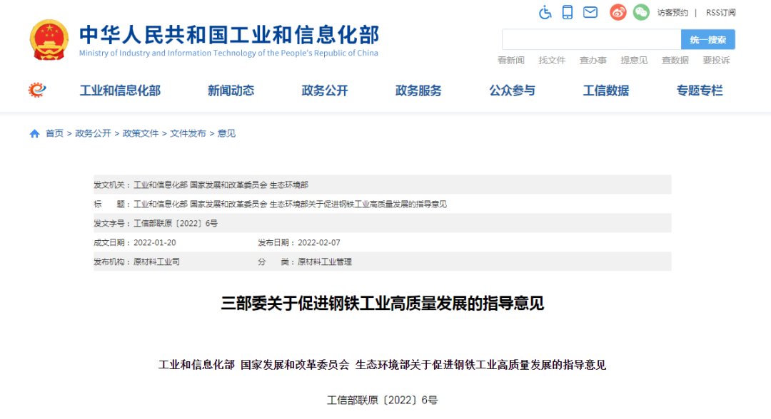
Task: Click the national emblem in the site logo
Action: [x=49, y=40]
